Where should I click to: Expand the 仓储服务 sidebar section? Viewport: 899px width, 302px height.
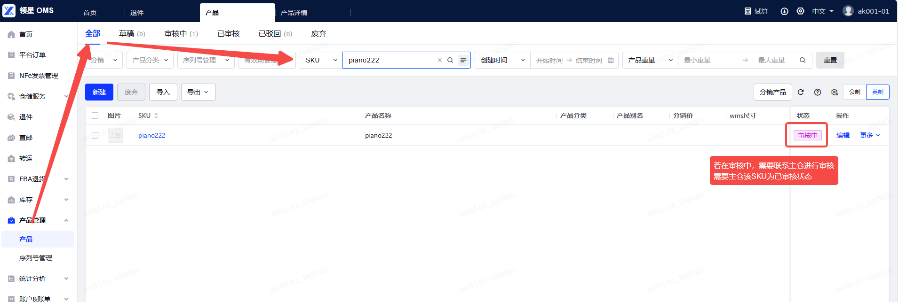click(x=66, y=96)
